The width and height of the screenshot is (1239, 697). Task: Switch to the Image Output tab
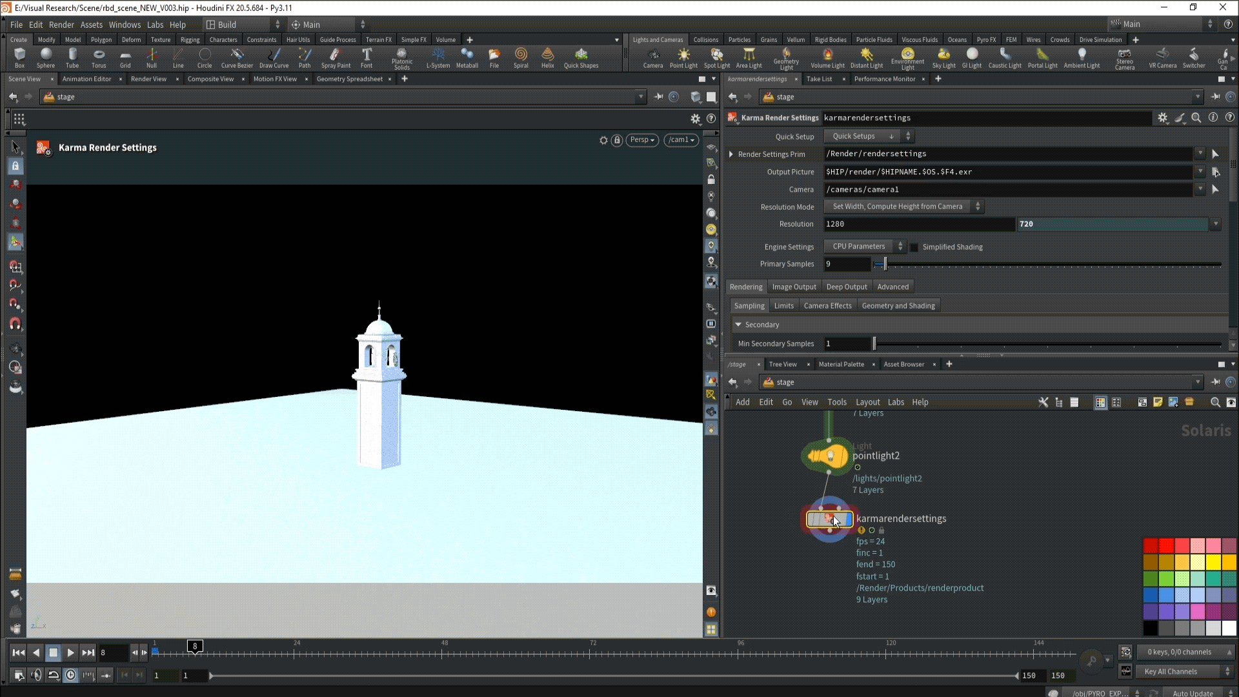[x=794, y=287]
